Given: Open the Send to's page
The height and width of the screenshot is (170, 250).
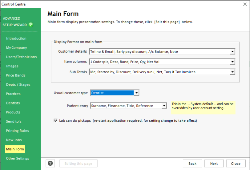Looking at the screenshot, I should [x=14, y=121].
